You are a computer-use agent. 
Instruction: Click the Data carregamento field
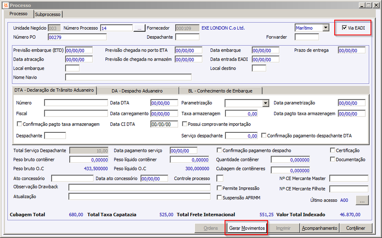pos(164,114)
